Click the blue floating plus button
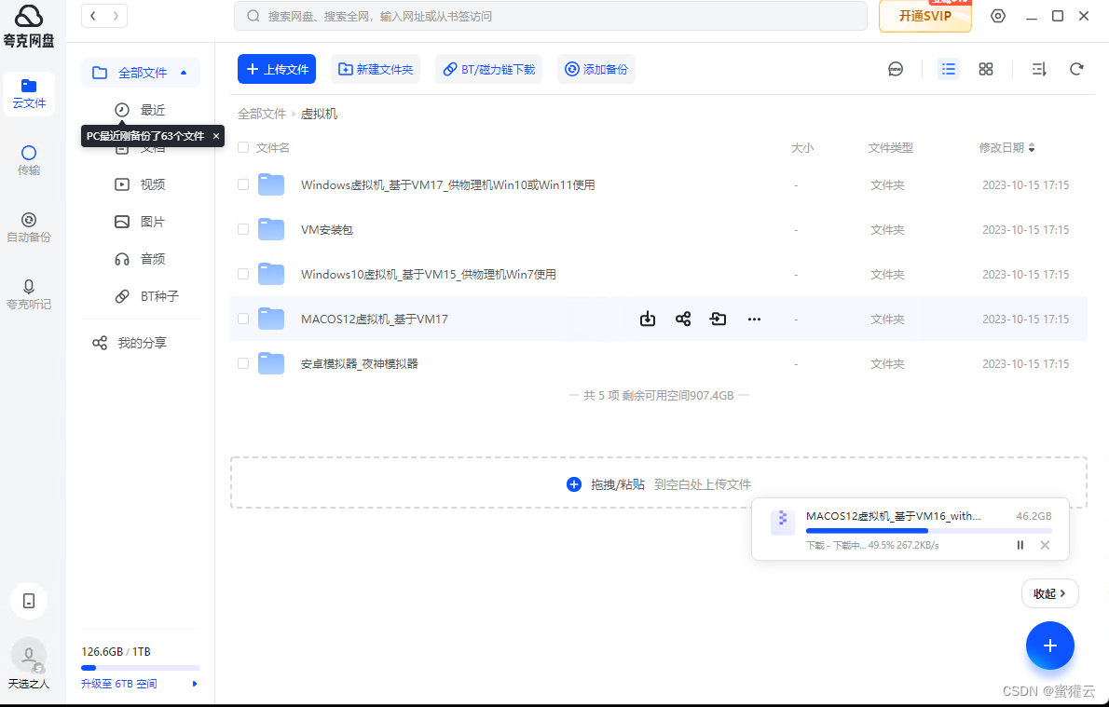The height and width of the screenshot is (707, 1109). (1050, 646)
